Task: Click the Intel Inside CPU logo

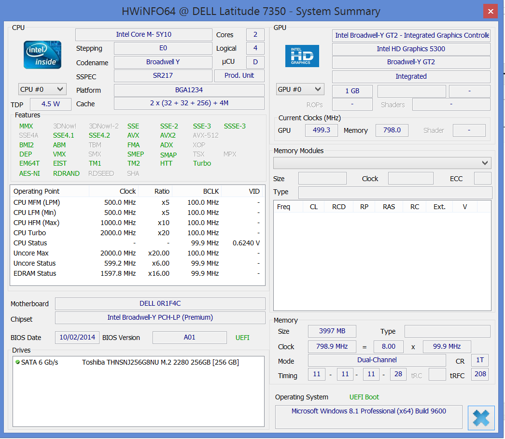Action: pos(42,55)
